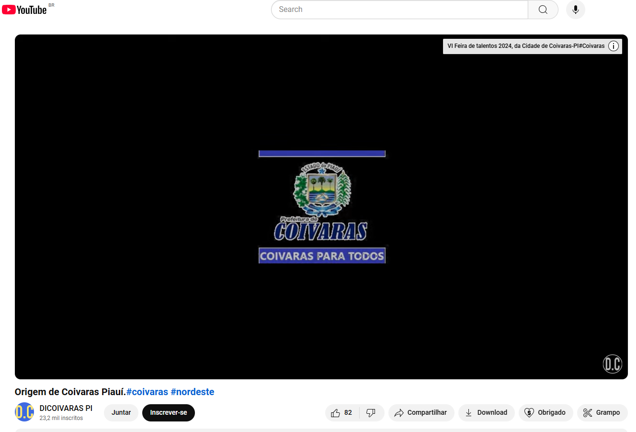This screenshot has height=432, width=636.
Task: Focus the Search input field
Action: (399, 10)
